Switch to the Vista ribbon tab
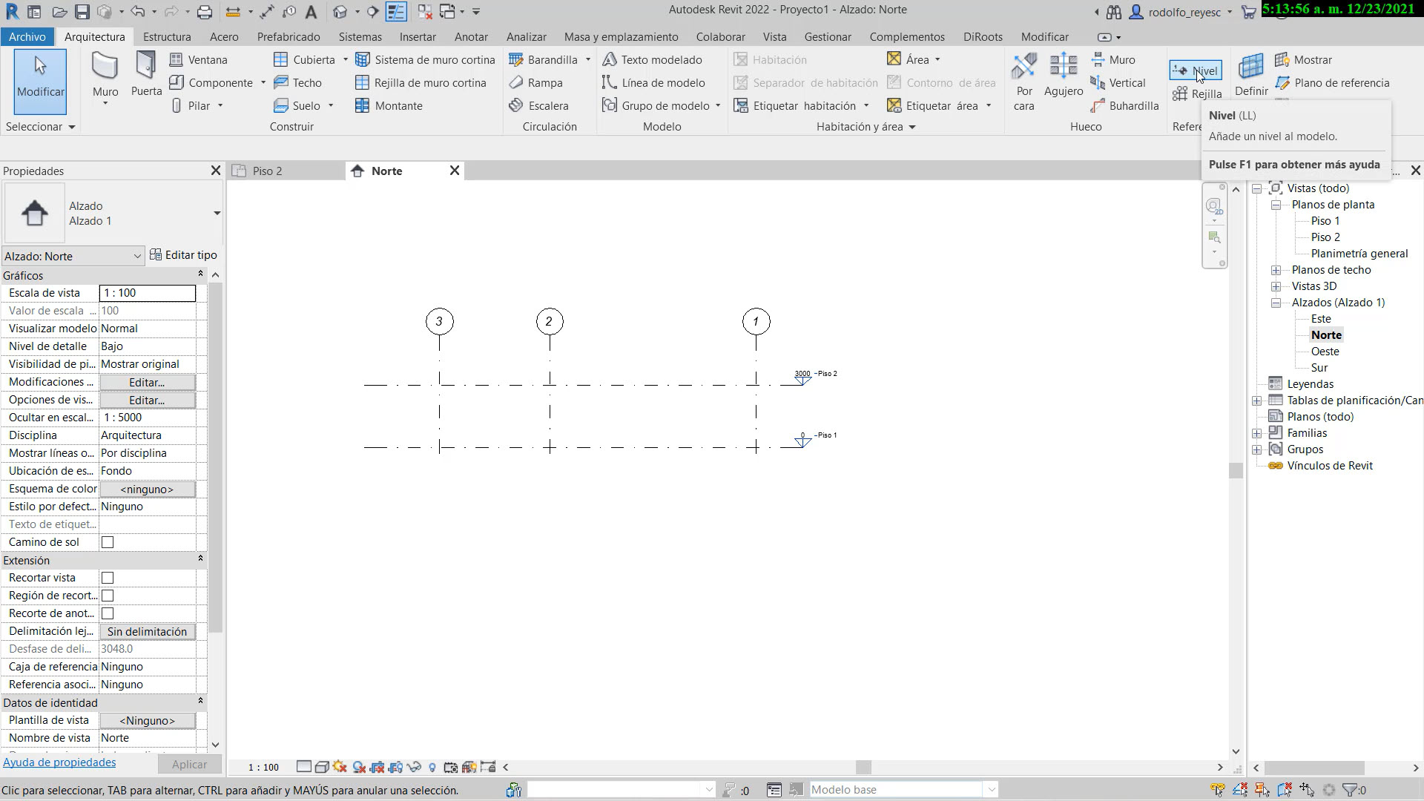 [774, 36]
